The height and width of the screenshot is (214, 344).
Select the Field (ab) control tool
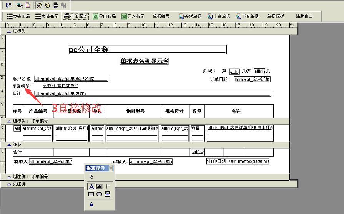(99, 187)
